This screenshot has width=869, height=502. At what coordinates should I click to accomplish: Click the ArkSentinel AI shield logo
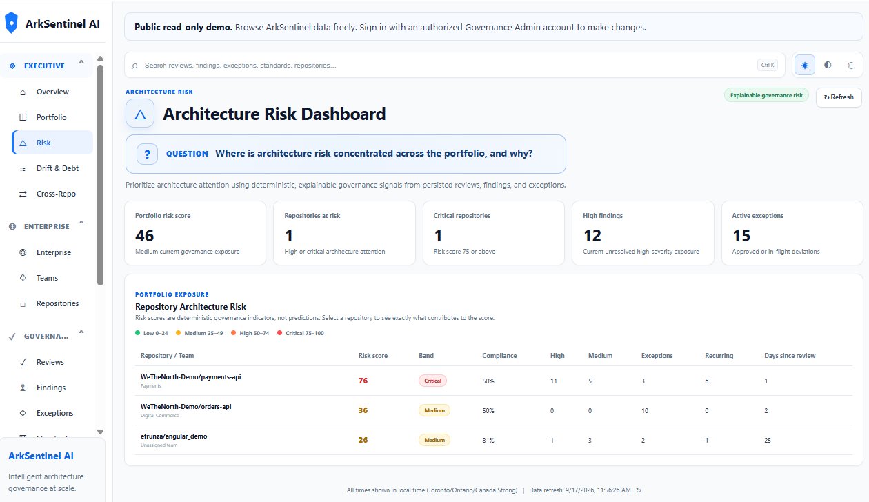[x=11, y=23]
